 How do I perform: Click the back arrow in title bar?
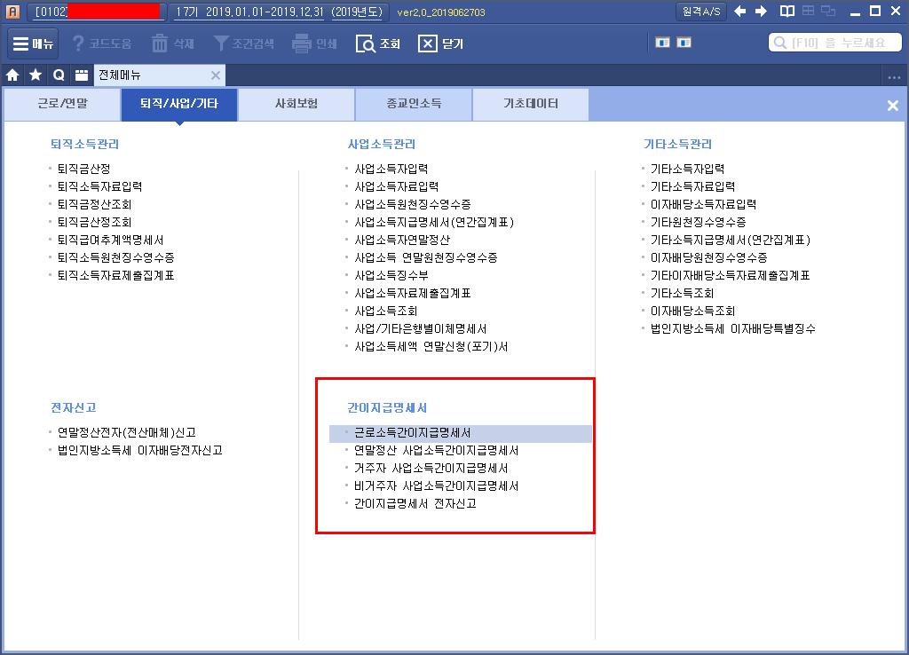click(739, 11)
